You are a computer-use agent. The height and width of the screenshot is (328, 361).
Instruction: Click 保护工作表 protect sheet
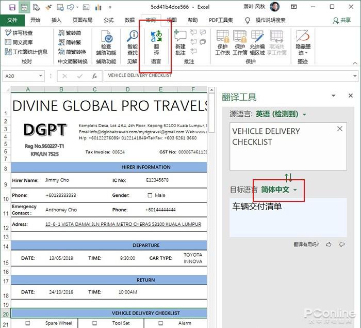click(222, 43)
